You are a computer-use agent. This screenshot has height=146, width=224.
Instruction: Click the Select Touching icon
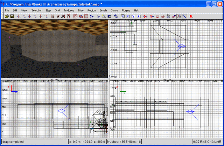(58, 16)
